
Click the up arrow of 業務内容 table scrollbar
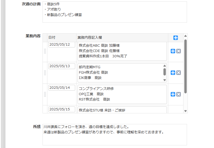pos(185,36)
